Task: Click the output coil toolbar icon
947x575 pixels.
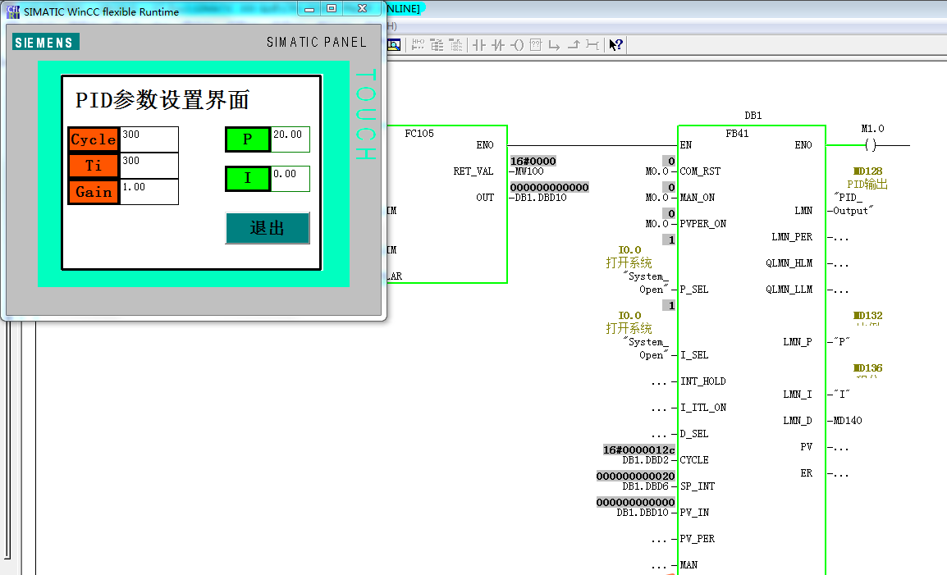Action: coord(517,44)
